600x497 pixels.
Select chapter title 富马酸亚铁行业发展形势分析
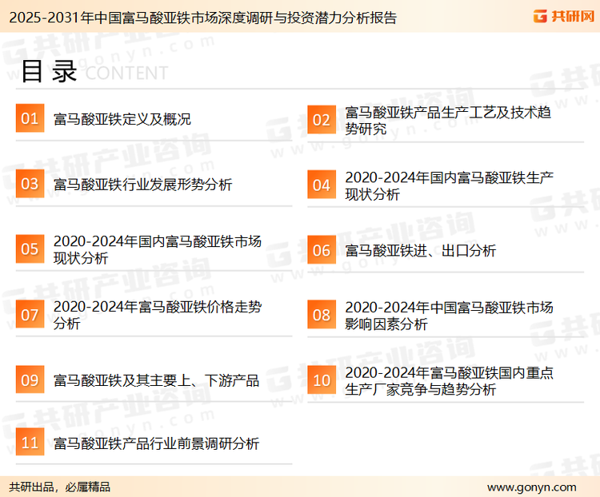coord(142,185)
